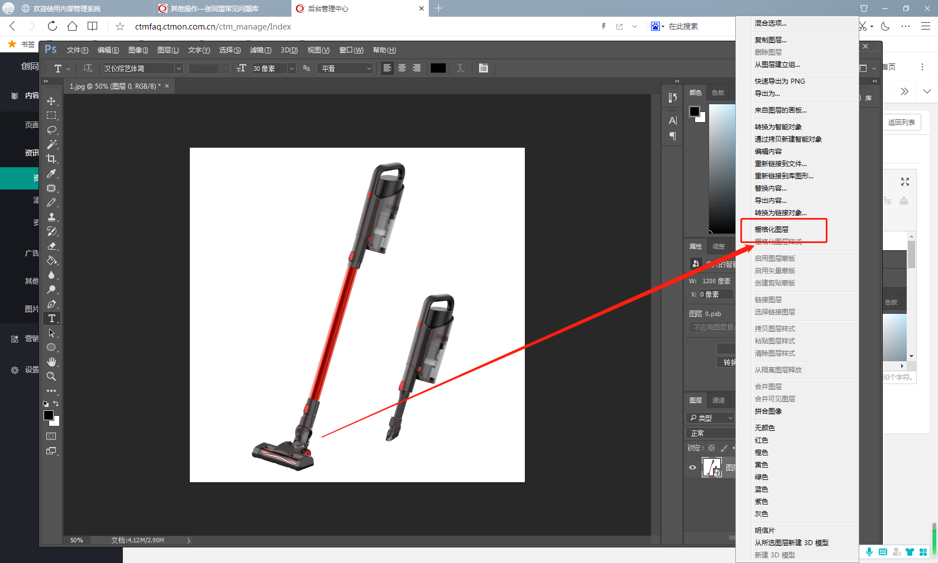Switch to the 调整 tab
This screenshot has width=938, height=563.
(719, 246)
